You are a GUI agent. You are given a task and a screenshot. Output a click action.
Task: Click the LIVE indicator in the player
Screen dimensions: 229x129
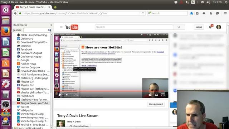(x=75, y=95)
